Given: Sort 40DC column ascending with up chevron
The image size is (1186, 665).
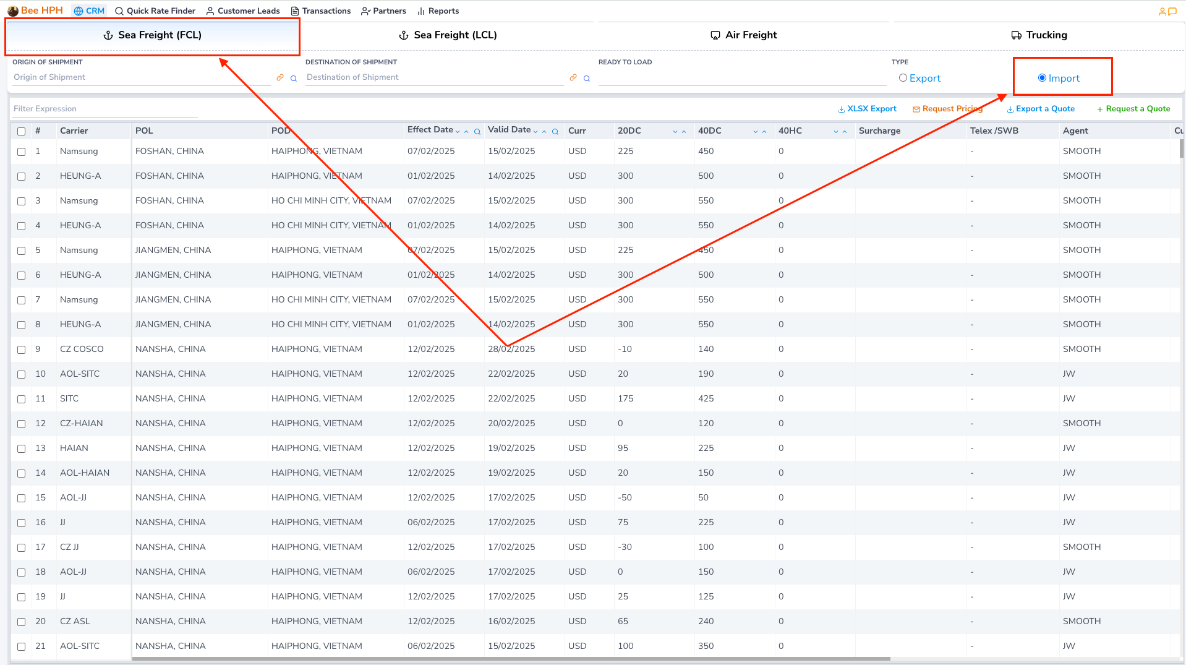Looking at the screenshot, I should tap(764, 132).
